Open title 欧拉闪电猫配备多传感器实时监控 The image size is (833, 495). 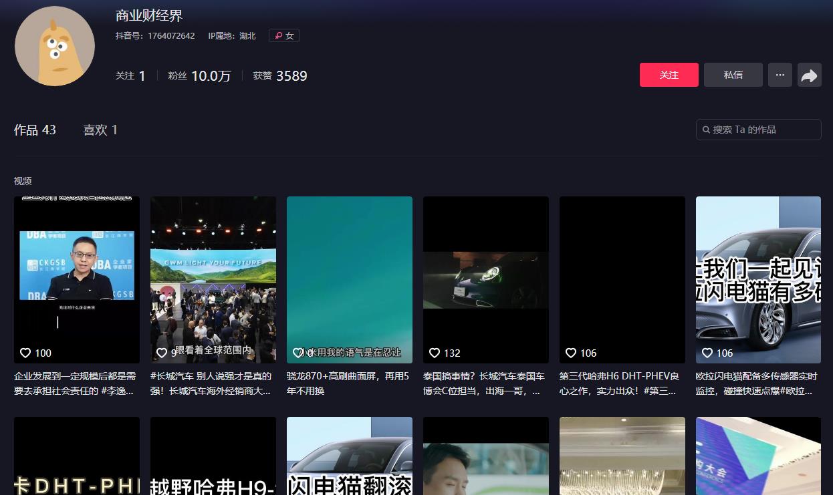coord(757,383)
